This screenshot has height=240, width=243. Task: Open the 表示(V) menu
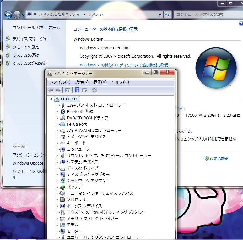click(100, 82)
